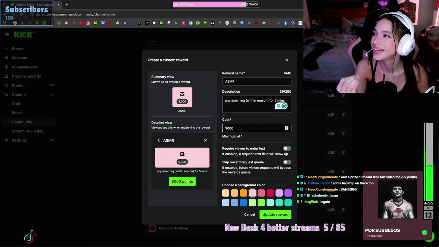
Task: Open the Netflix bookmark
Action: point(110,23)
